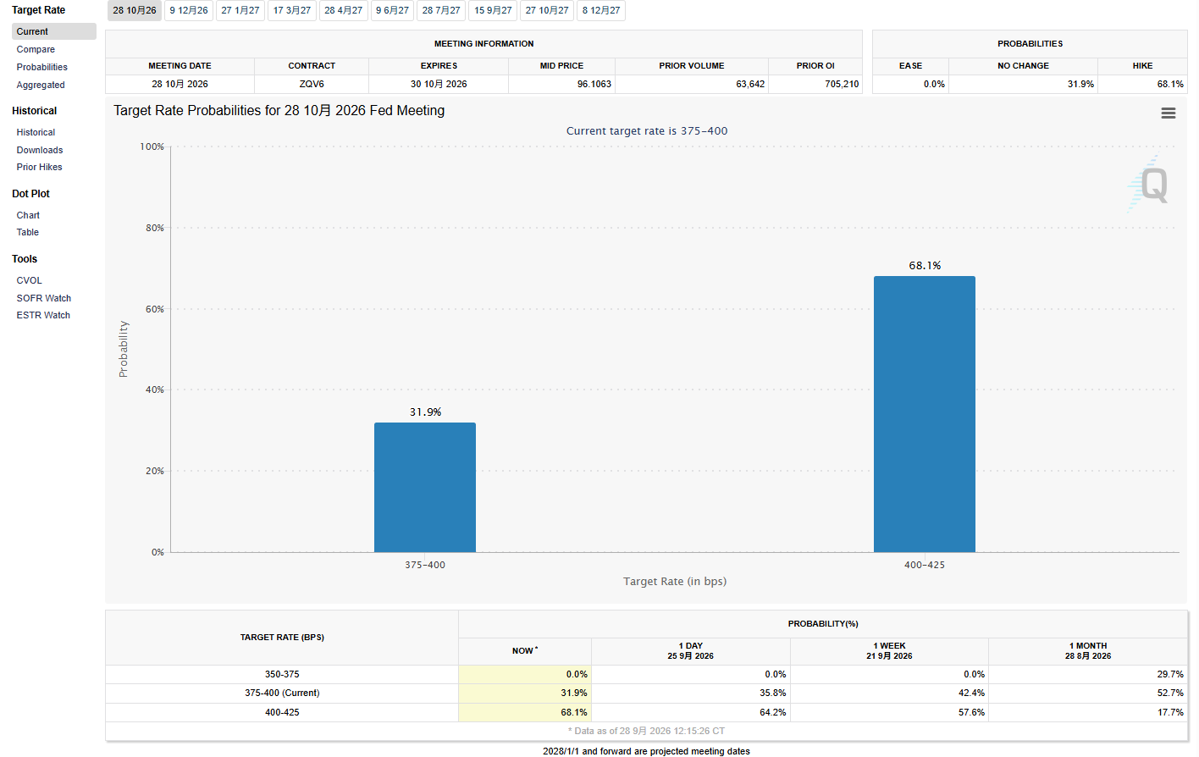1199x757 pixels.
Task: Open the Historical sub-link in sidebar
Action: point(36,132)
